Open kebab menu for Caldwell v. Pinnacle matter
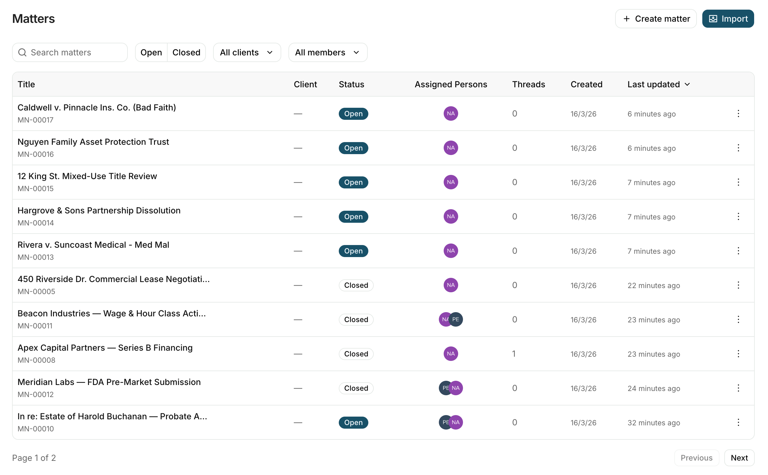The height and width of the screenshot is (475, 768). tap(738, 113)
